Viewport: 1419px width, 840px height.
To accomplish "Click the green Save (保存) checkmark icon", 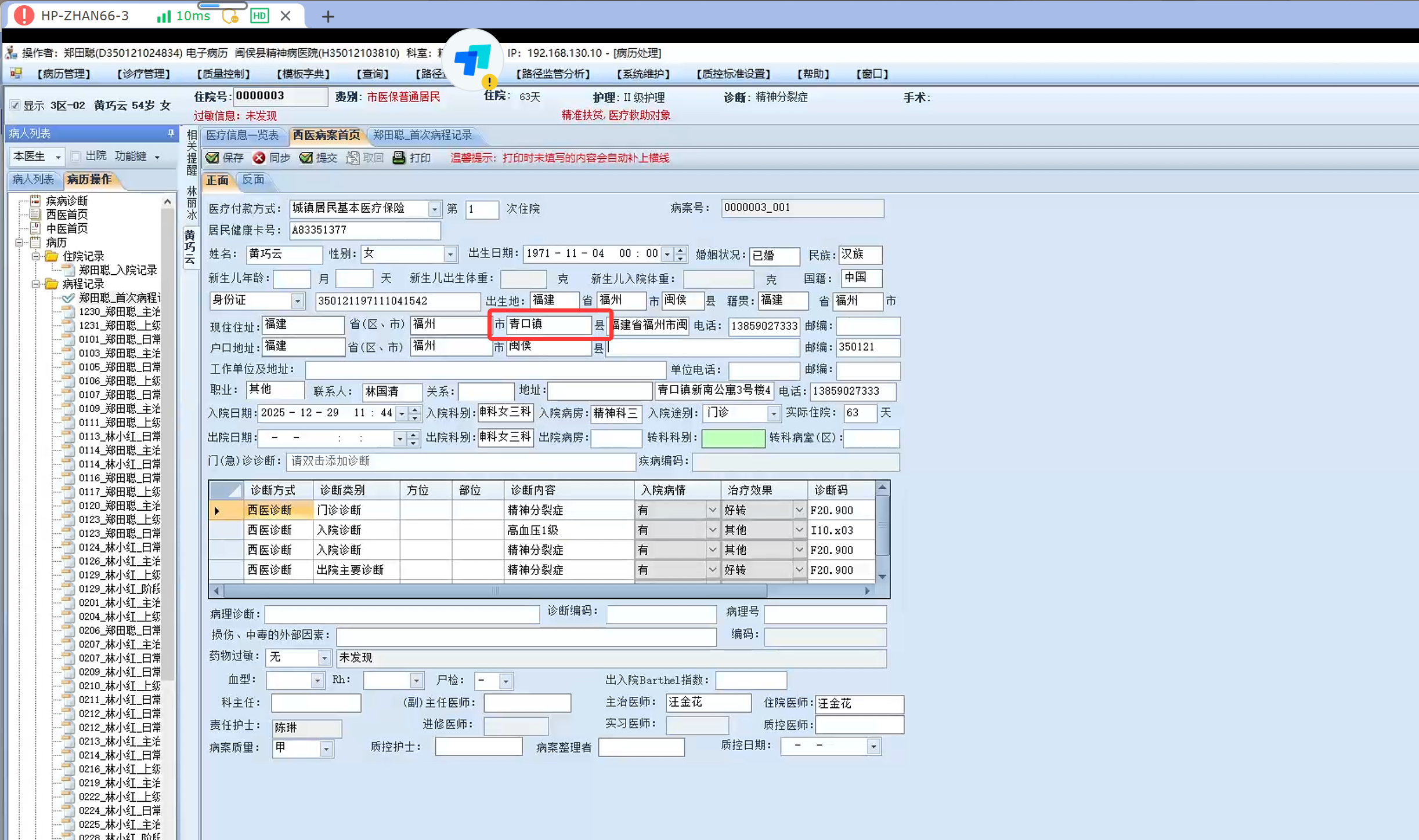I will (x=212, y=158).
